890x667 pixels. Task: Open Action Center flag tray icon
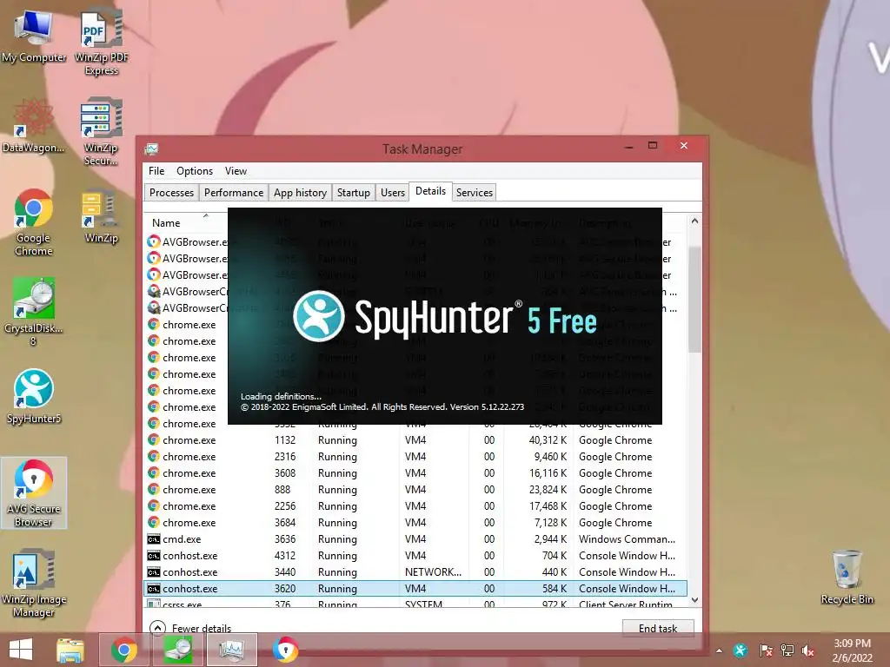click(766, 650)
